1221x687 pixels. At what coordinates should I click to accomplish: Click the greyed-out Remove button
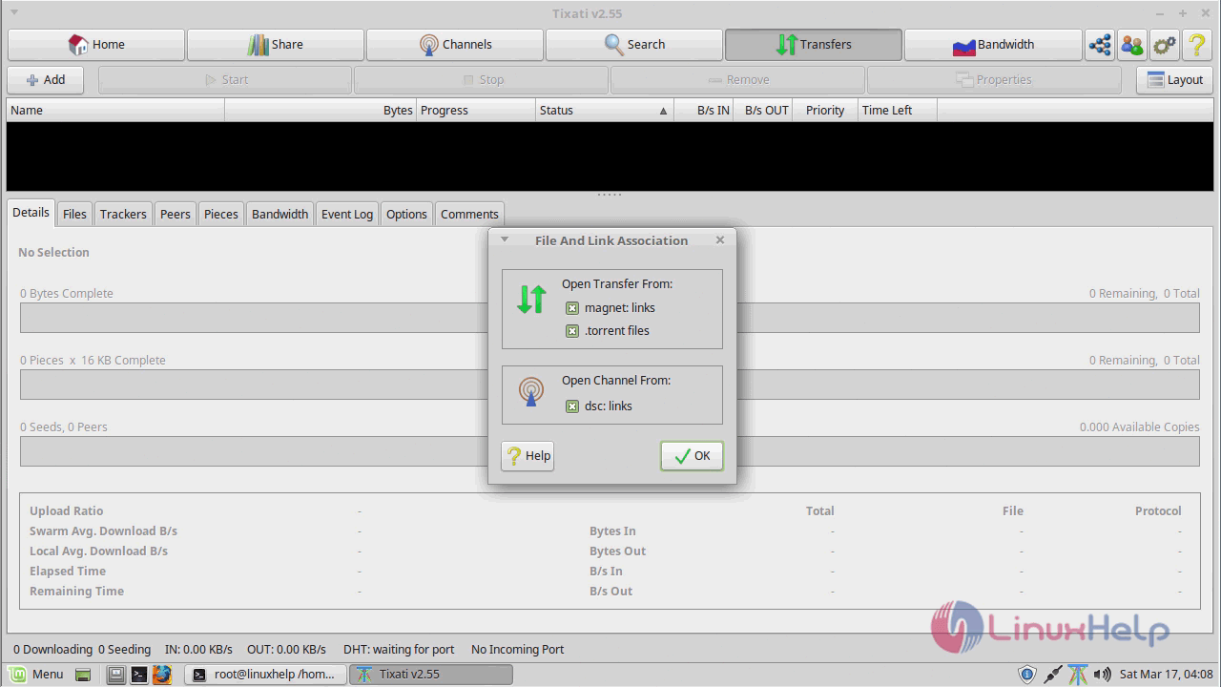tap(738, 80)
